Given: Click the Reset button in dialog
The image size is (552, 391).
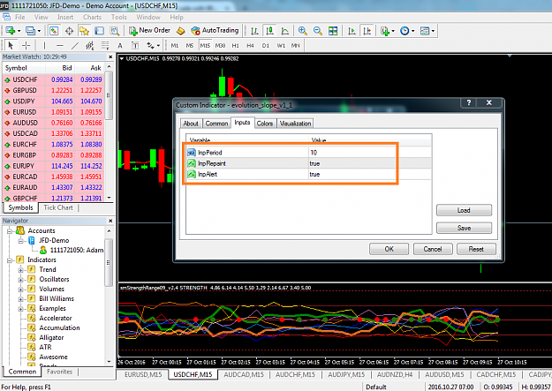Looking at the screenshot, I should [x=476, y=249].
